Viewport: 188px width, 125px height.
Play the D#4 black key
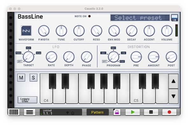[65, 81]
